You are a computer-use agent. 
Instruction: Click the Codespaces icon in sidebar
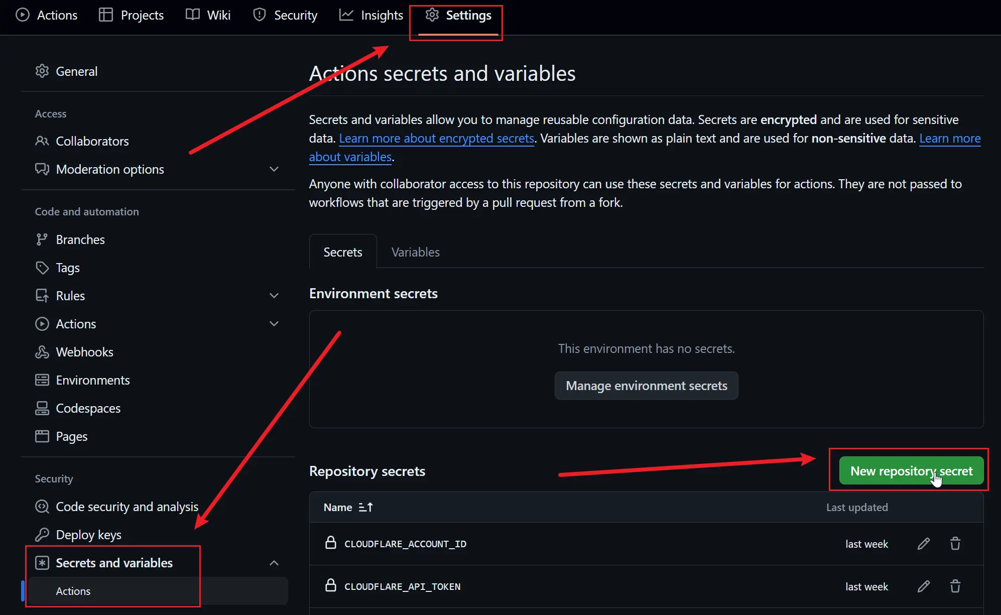click(42, 408)
